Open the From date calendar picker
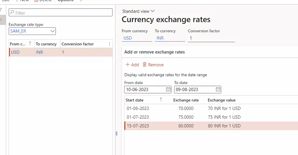 [168, 89]
